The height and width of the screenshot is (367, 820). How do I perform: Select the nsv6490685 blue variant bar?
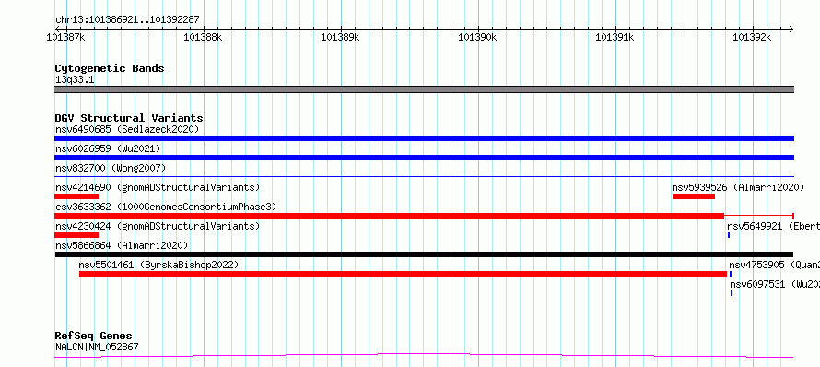pyautogui.click(x=424, y=138)
